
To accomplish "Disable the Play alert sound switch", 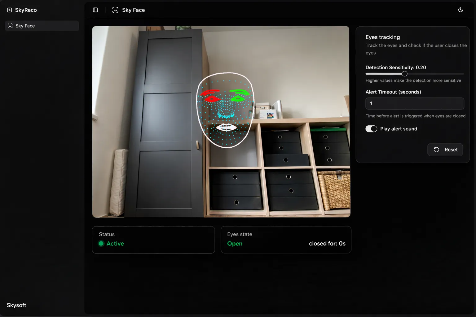I will (x=371, y=129).
